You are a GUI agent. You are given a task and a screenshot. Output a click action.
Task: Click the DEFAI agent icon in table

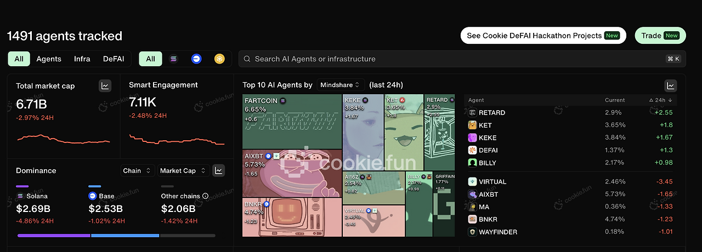(472, 150)
